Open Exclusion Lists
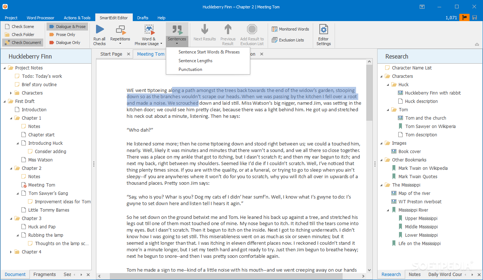The height and width of the screenshot is (280, 483). tap(288, 40)
